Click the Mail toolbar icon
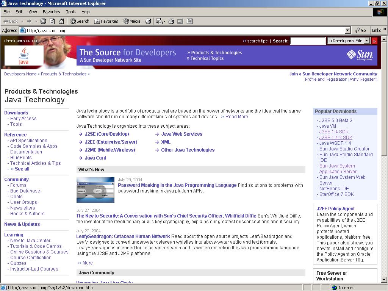388x291 pixels. [x=159, y=21]
